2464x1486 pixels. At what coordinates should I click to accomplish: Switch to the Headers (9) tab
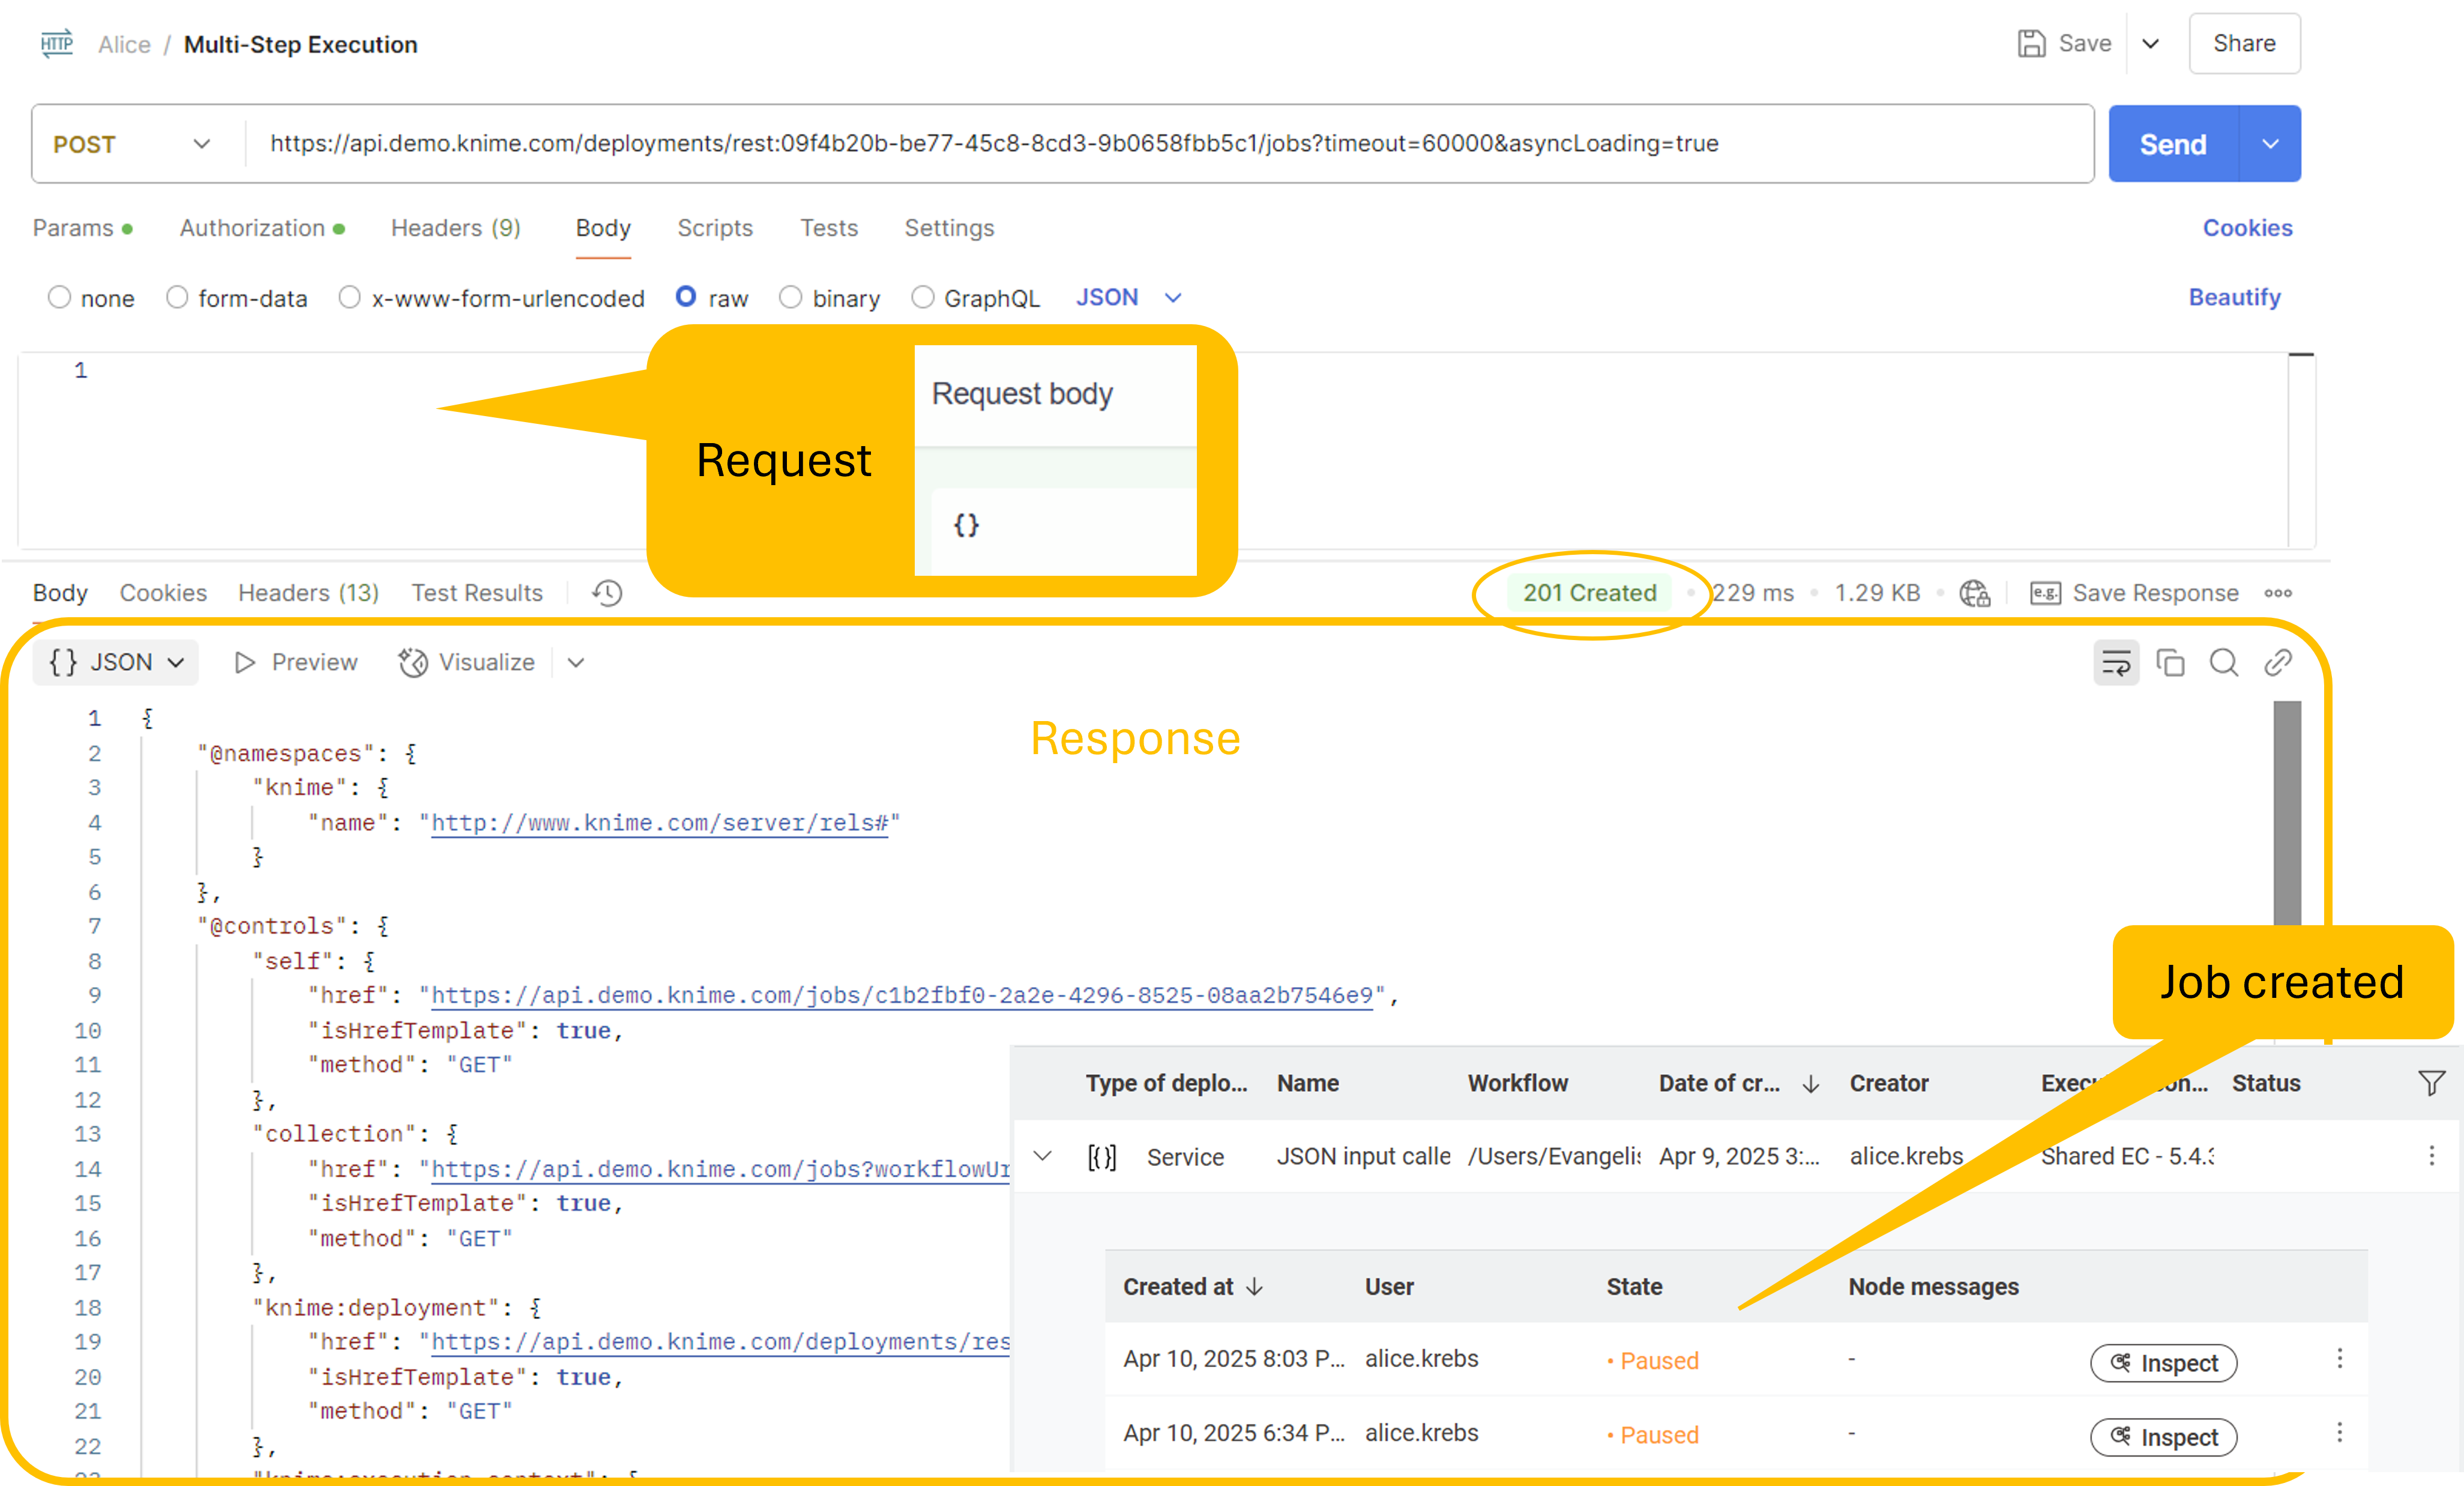click(455, 228)
